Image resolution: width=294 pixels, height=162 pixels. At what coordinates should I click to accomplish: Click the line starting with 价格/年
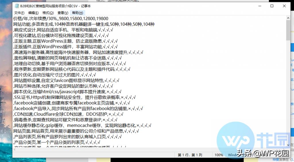(61, 19)
